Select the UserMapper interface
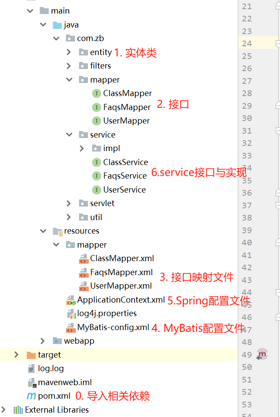Viewport: 280px width, 417px height. pyautogui.click(x=126, y=121)
